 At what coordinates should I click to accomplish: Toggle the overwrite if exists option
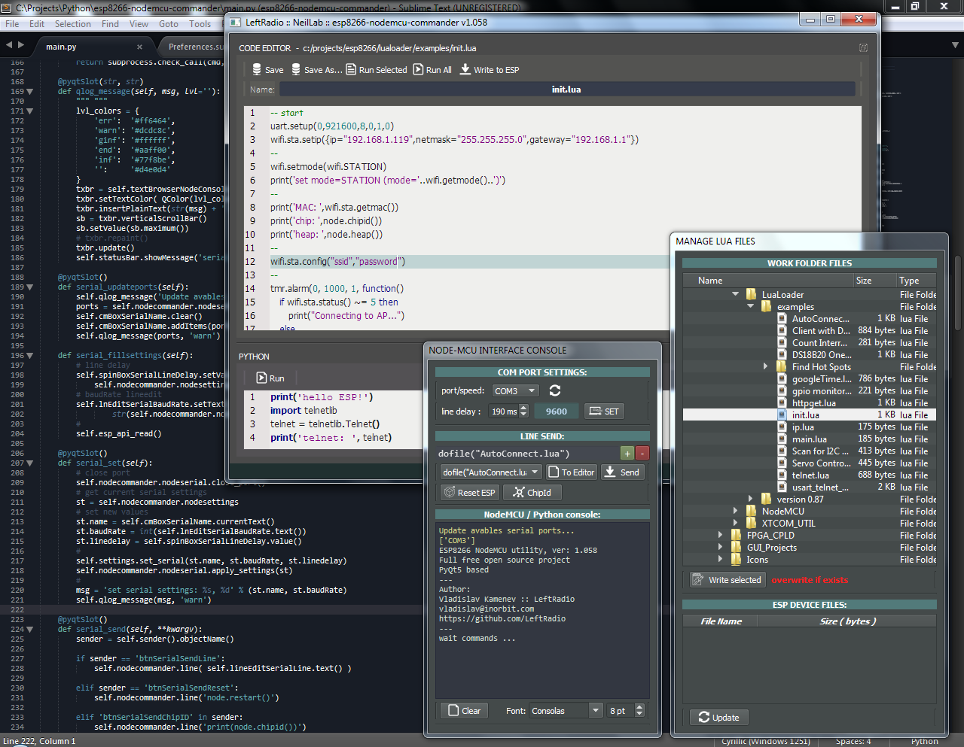(x=810, y=580)
